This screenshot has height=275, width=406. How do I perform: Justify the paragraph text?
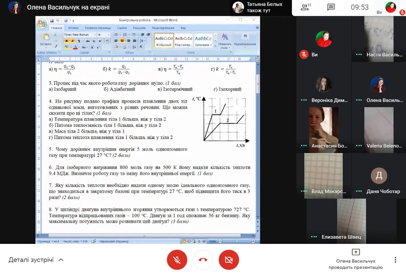tap(134, 41)
